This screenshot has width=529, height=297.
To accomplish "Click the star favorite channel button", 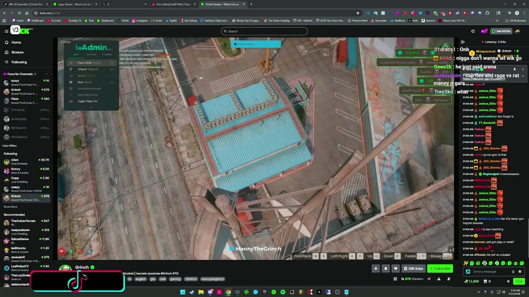I will [376, 269].
